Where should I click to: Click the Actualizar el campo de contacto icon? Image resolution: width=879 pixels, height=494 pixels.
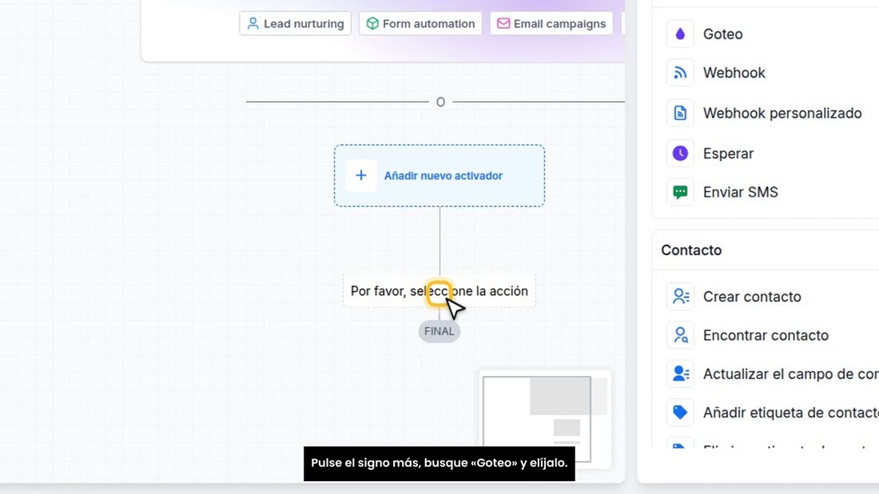click(x=681, y=374)
